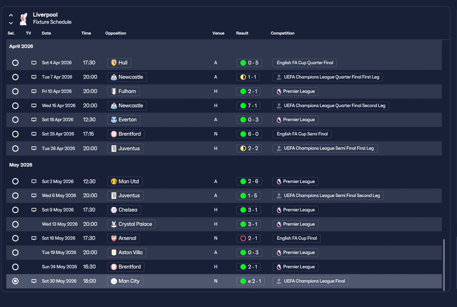Sort fixtures by Result column header
The height and width of the screenshot is (307, 457).
pos(242,33)
